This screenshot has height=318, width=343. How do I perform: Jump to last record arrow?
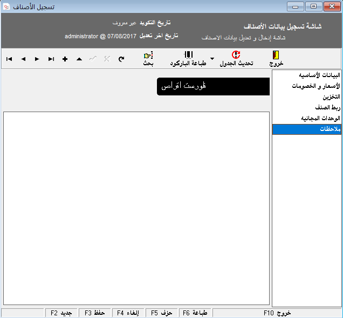[x=51, y=59]
